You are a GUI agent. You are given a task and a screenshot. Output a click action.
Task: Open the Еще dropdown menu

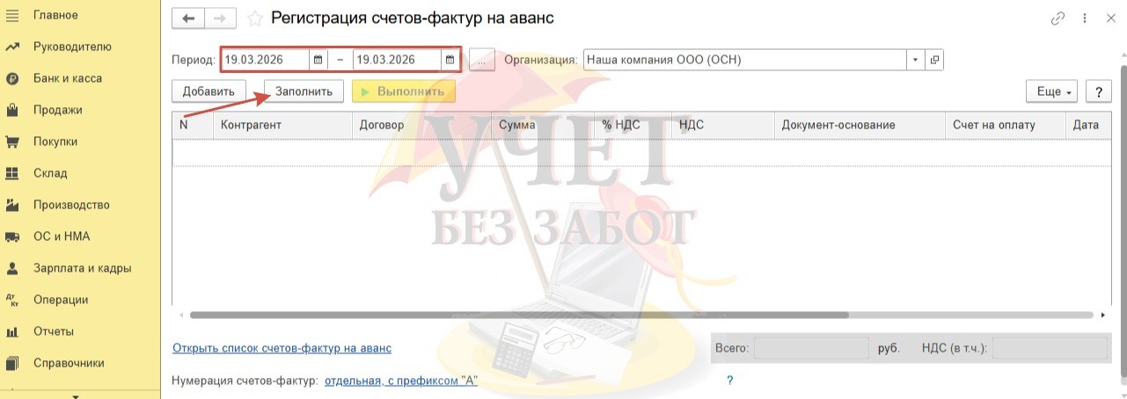tap(1052, 91)
